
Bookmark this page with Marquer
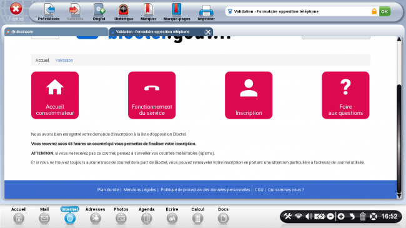click(148, 12)
